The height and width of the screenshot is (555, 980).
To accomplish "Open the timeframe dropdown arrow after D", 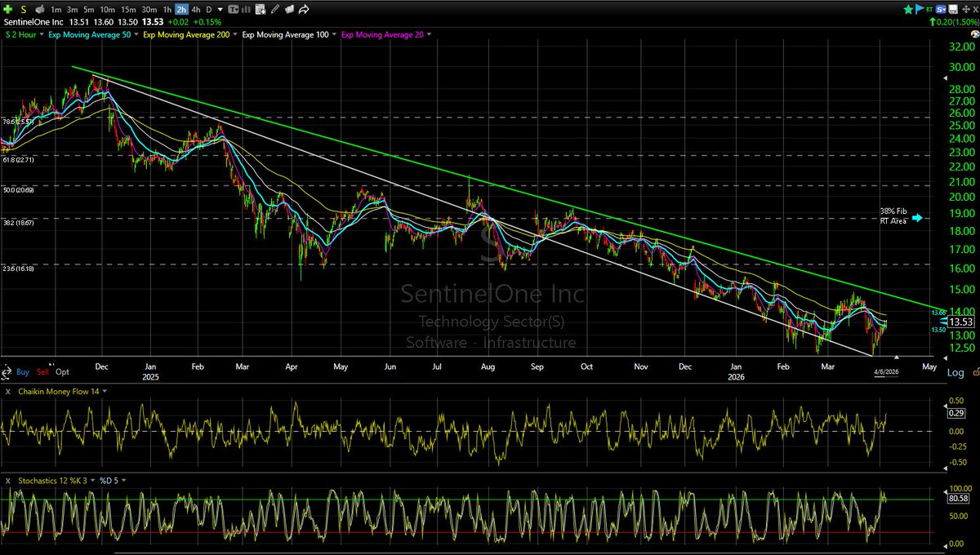I will tap(220, 10).
